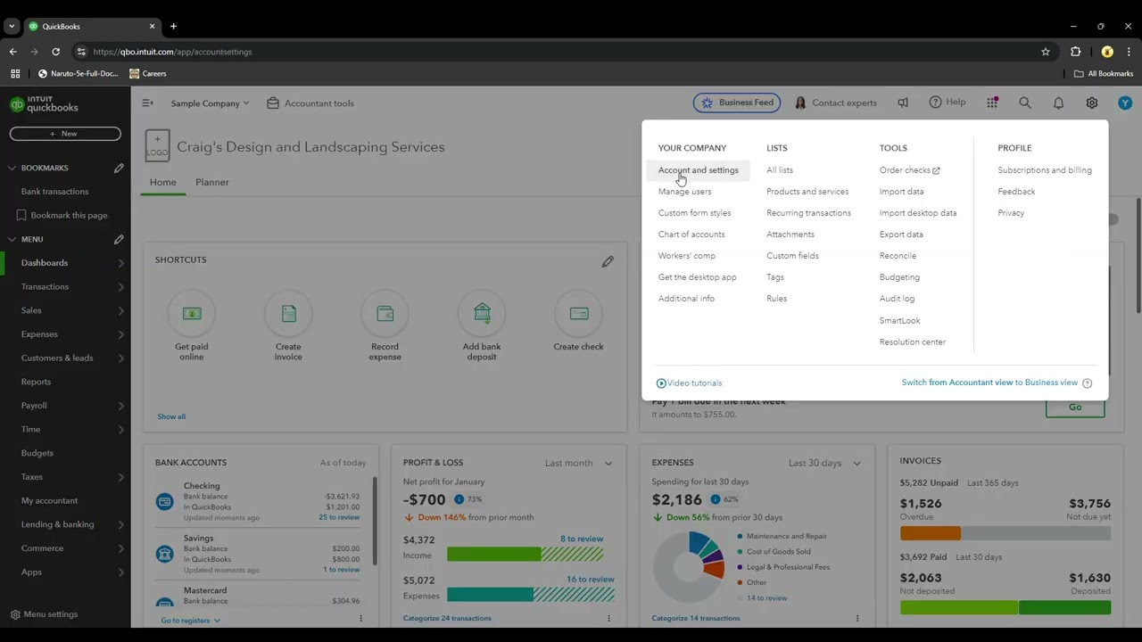Edit the MENU section pencil icon
1142x642 pixels.
pyautogui.click(x=119, y=239)
